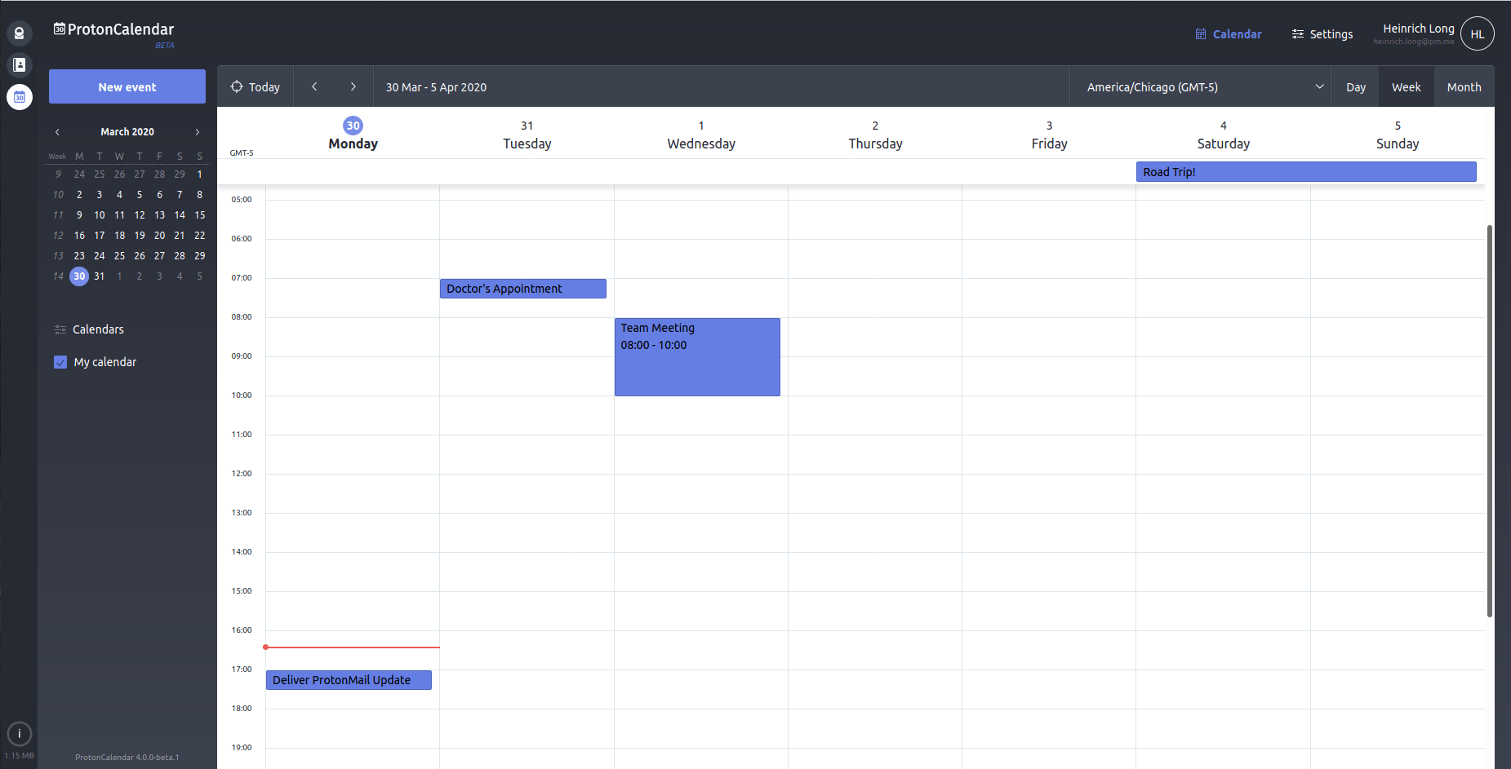Click the info icon in the sidebar

point(19,733)
